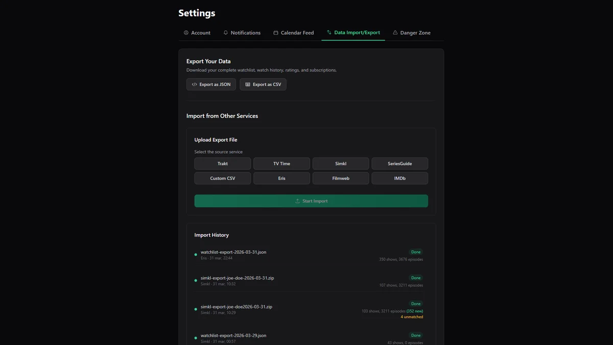Viewport: 613px width, 345px height.
Task: Select the IMDb source option
Action: tap(399, 178)
